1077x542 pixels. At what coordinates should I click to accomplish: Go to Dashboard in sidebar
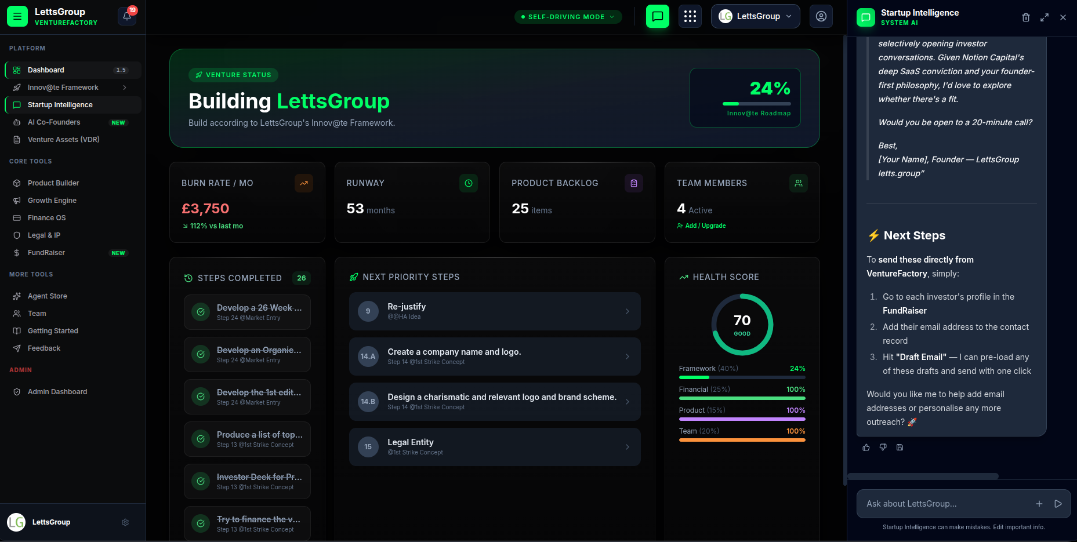pos(73,70)
